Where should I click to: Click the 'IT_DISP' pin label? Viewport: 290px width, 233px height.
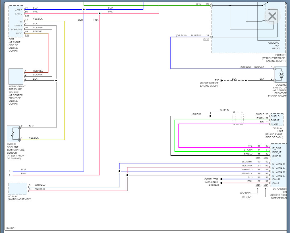click(x=277, y=148)
